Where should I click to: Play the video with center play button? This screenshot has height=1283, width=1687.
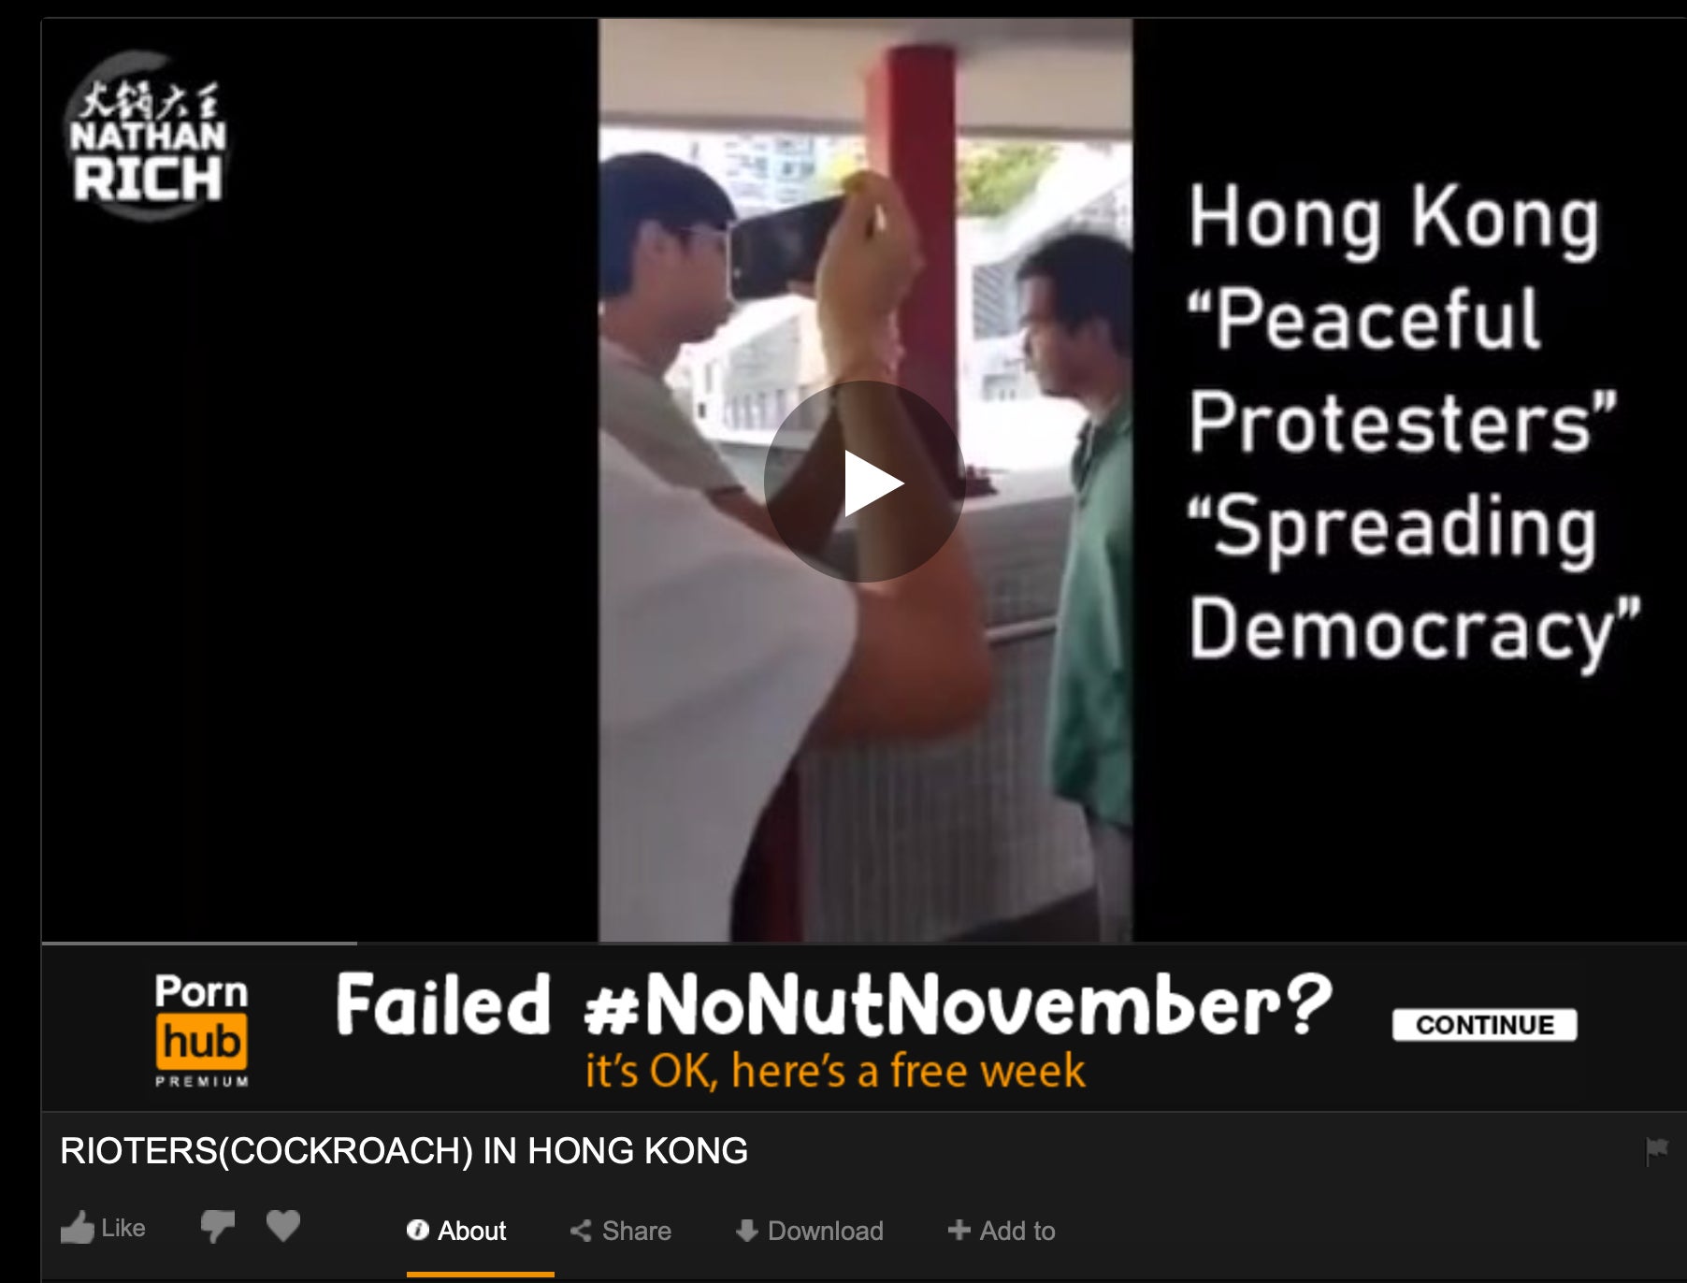(864, 482)
